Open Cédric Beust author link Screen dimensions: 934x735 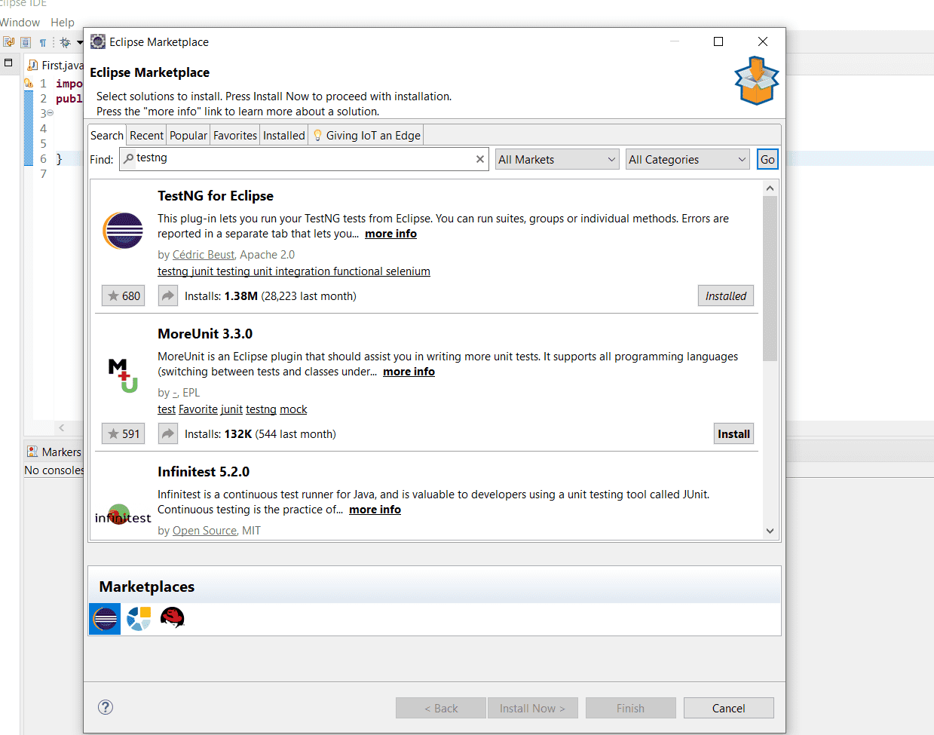pyautogui.click(x=204, y=255)
